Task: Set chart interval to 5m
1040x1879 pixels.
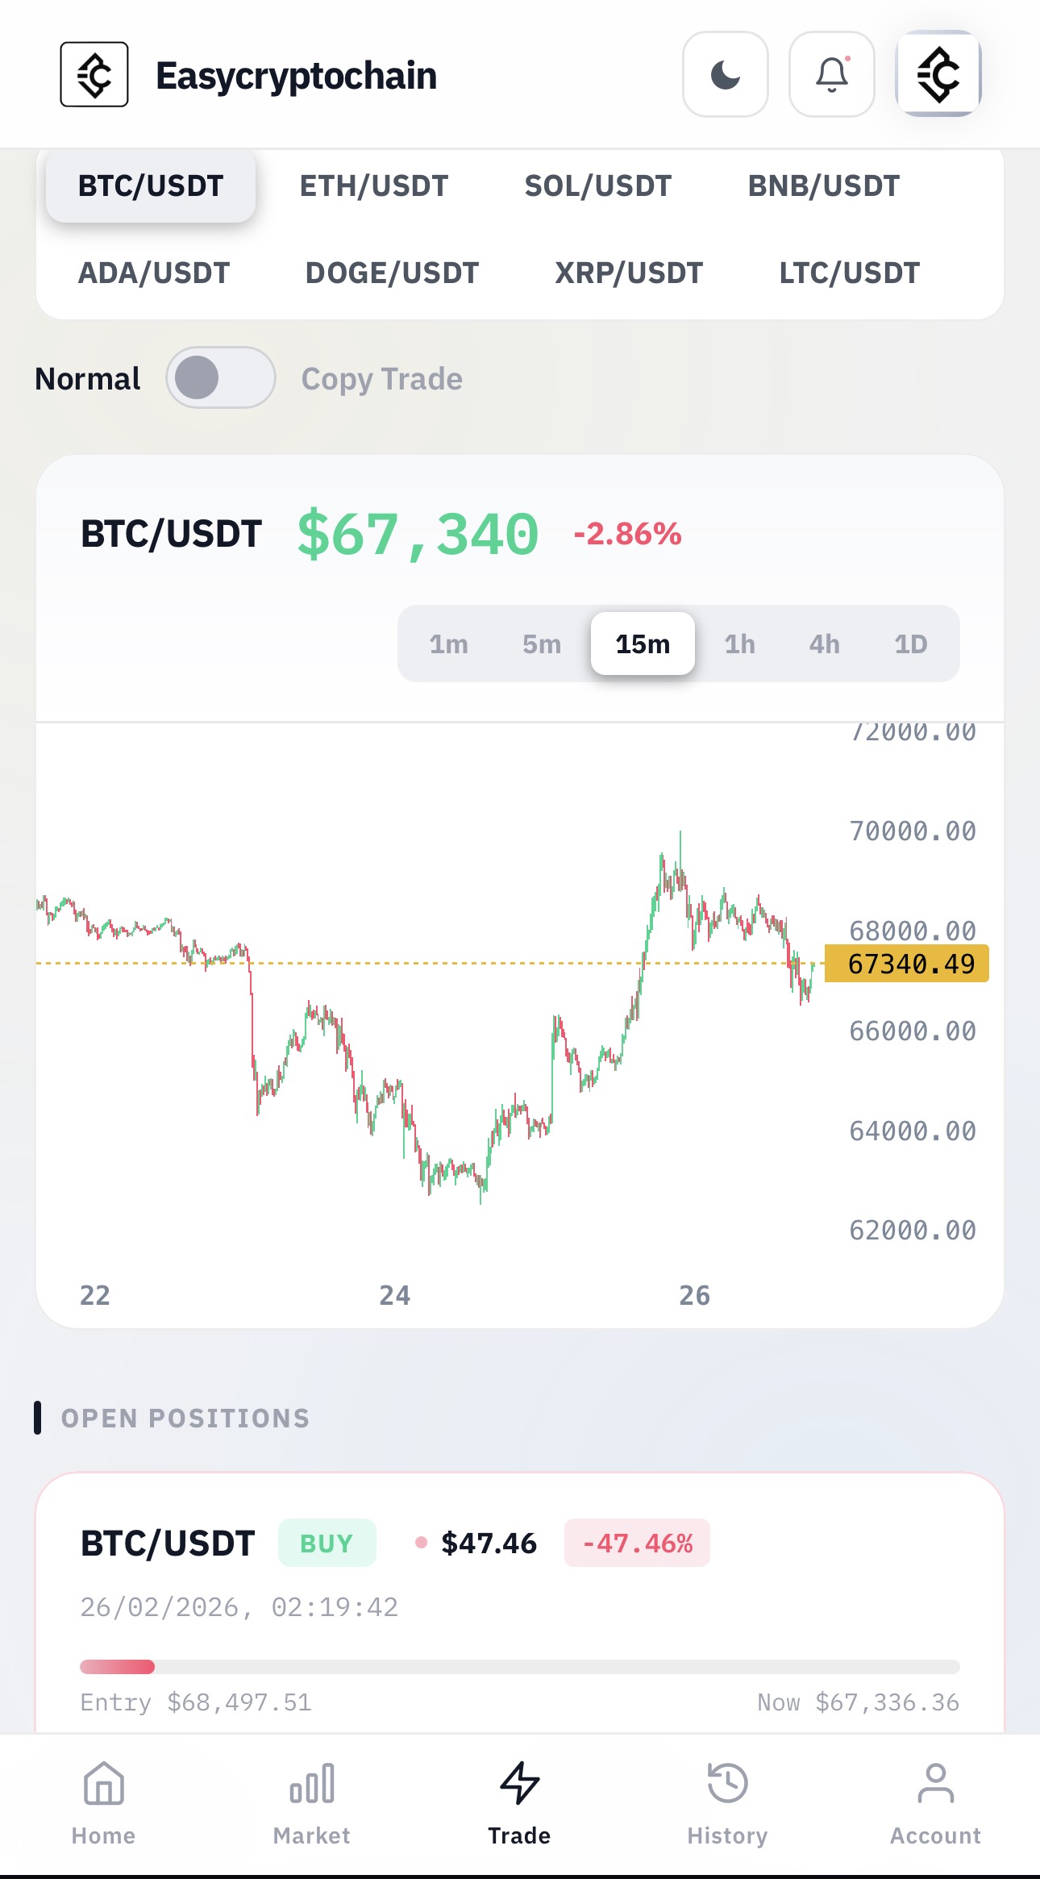Action: [x=542, y=644]
